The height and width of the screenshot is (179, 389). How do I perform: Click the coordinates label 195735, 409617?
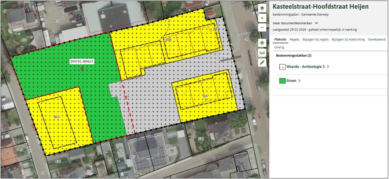coord(82,62)
